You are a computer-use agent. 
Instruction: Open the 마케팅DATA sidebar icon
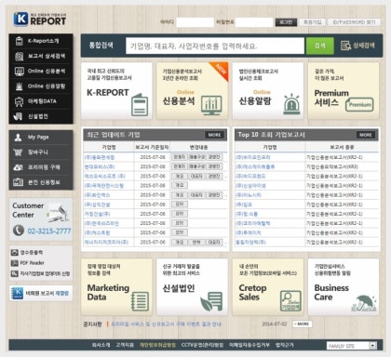click(20, 101)
